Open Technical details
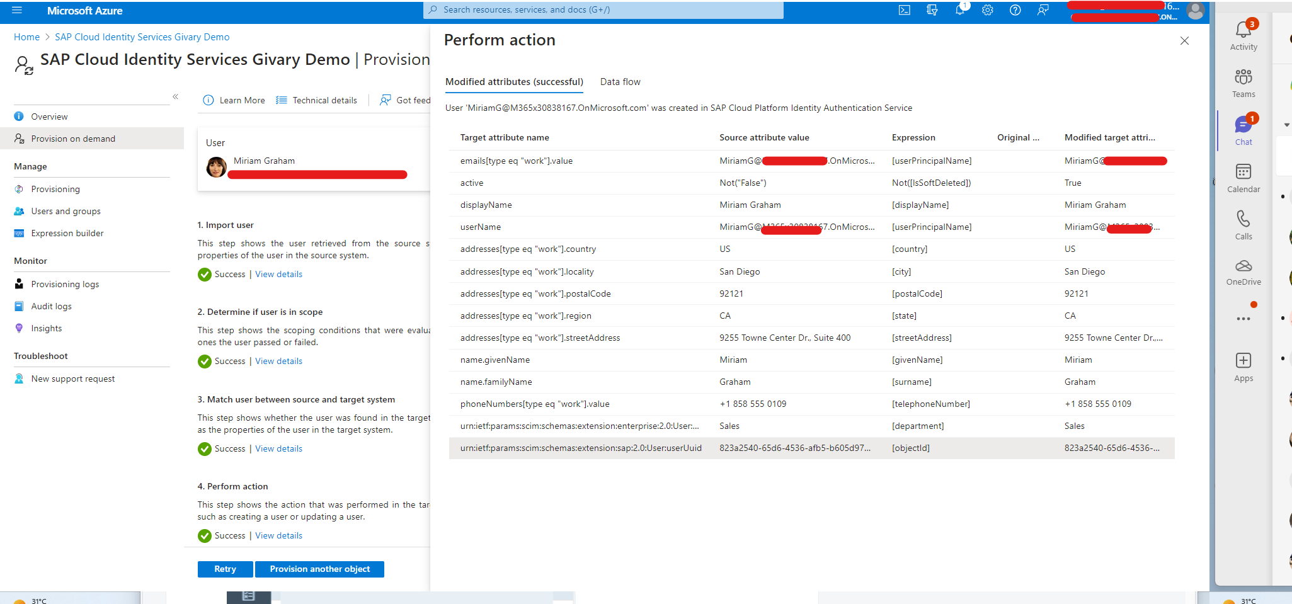This screenshot has width=1292, height=604. (x=317, y=100)
